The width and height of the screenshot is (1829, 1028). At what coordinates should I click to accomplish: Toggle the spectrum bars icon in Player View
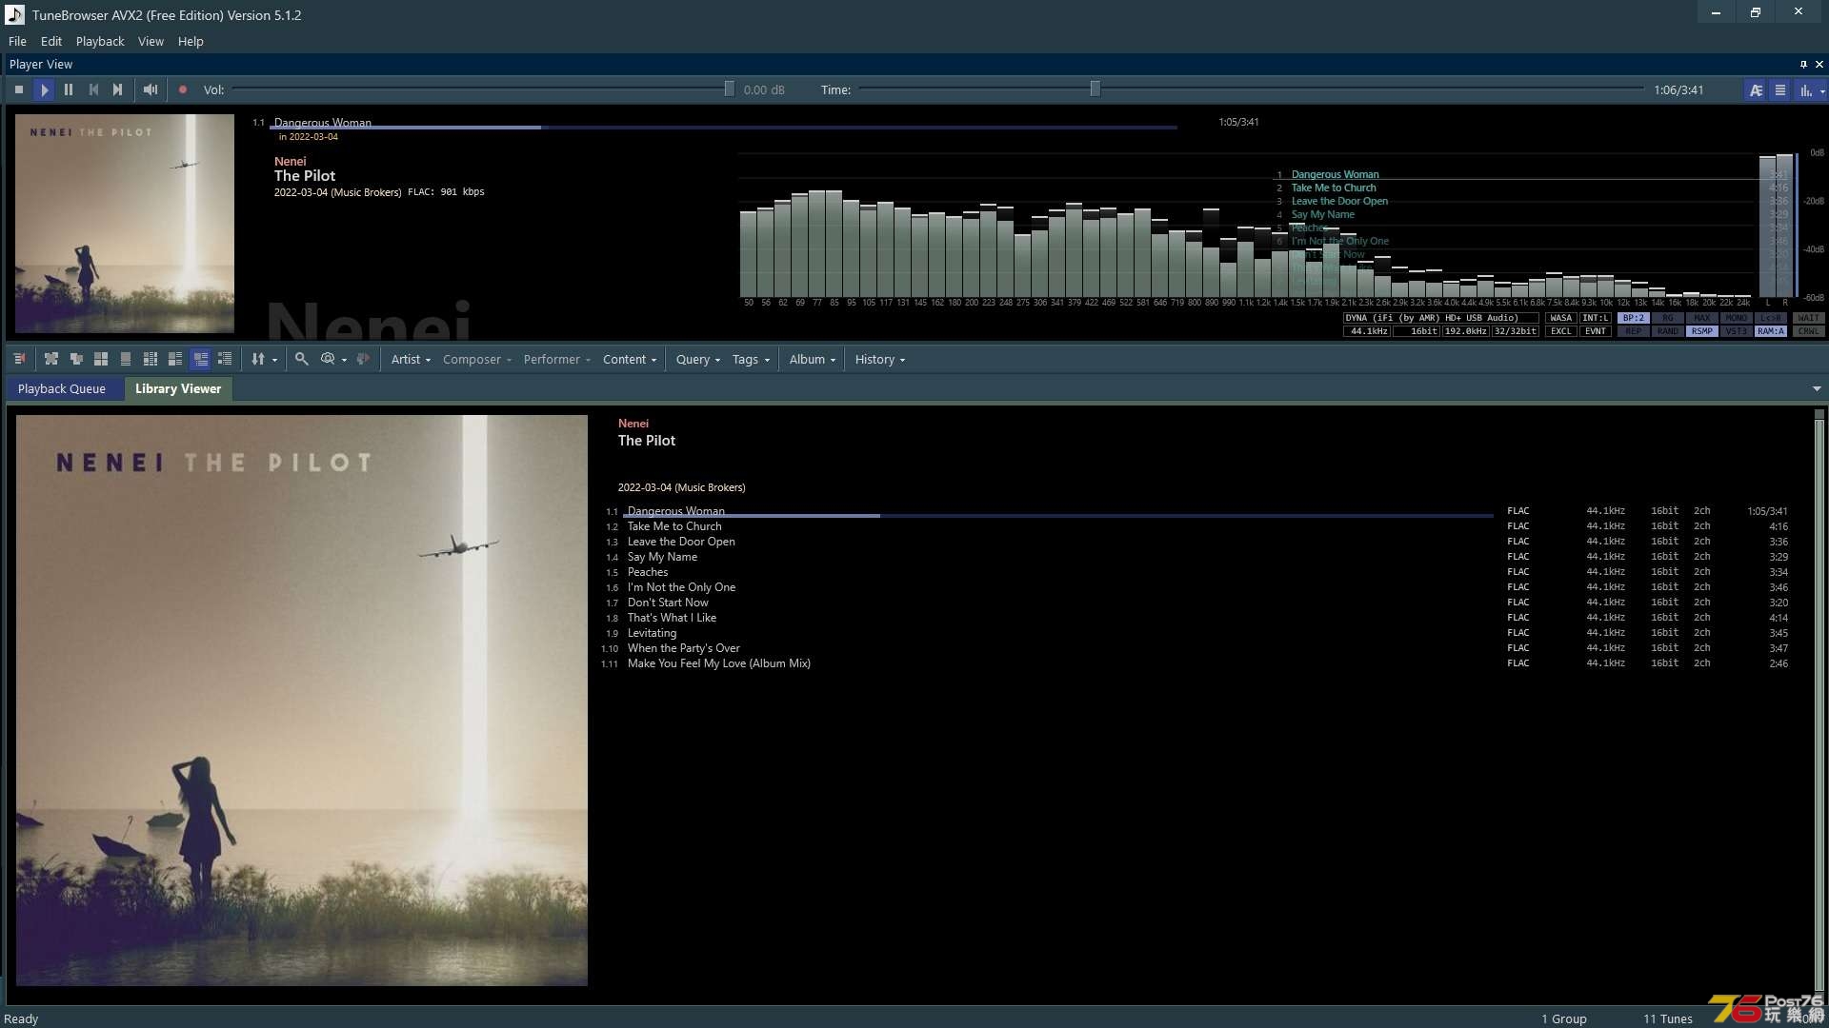[1805, 90]
